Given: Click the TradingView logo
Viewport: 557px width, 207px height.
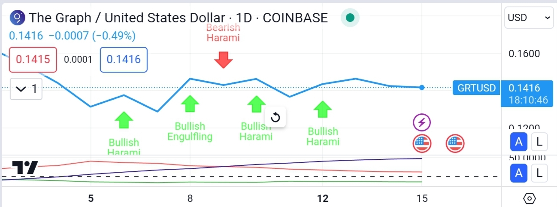Looking at the screenshot, I should click(25, 167).
